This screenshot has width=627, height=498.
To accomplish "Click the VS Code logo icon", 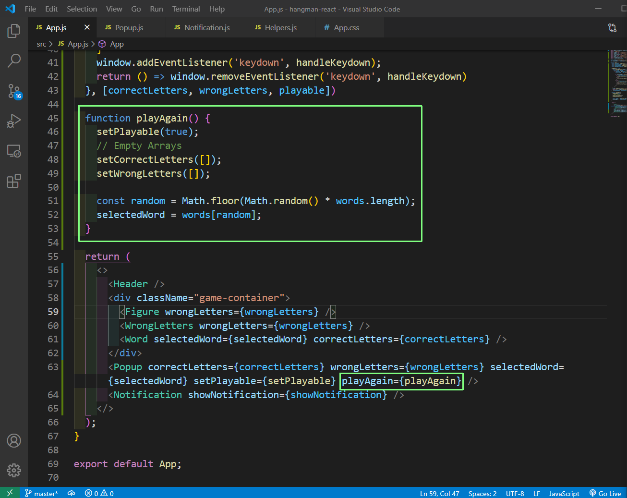I will 10,9.
